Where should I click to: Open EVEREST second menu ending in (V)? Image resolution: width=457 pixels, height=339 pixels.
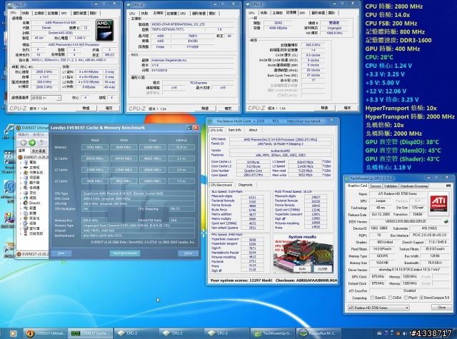coord(38,135)
